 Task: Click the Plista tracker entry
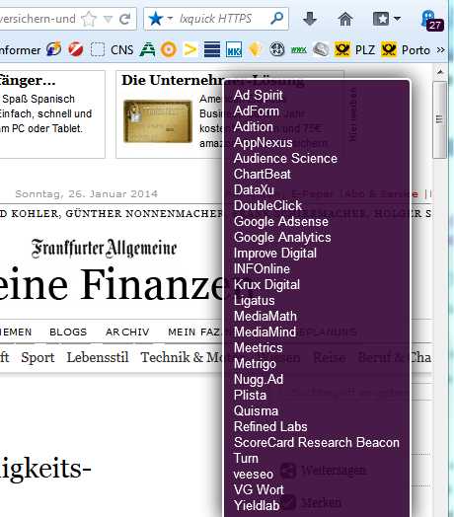pos(250,395)
